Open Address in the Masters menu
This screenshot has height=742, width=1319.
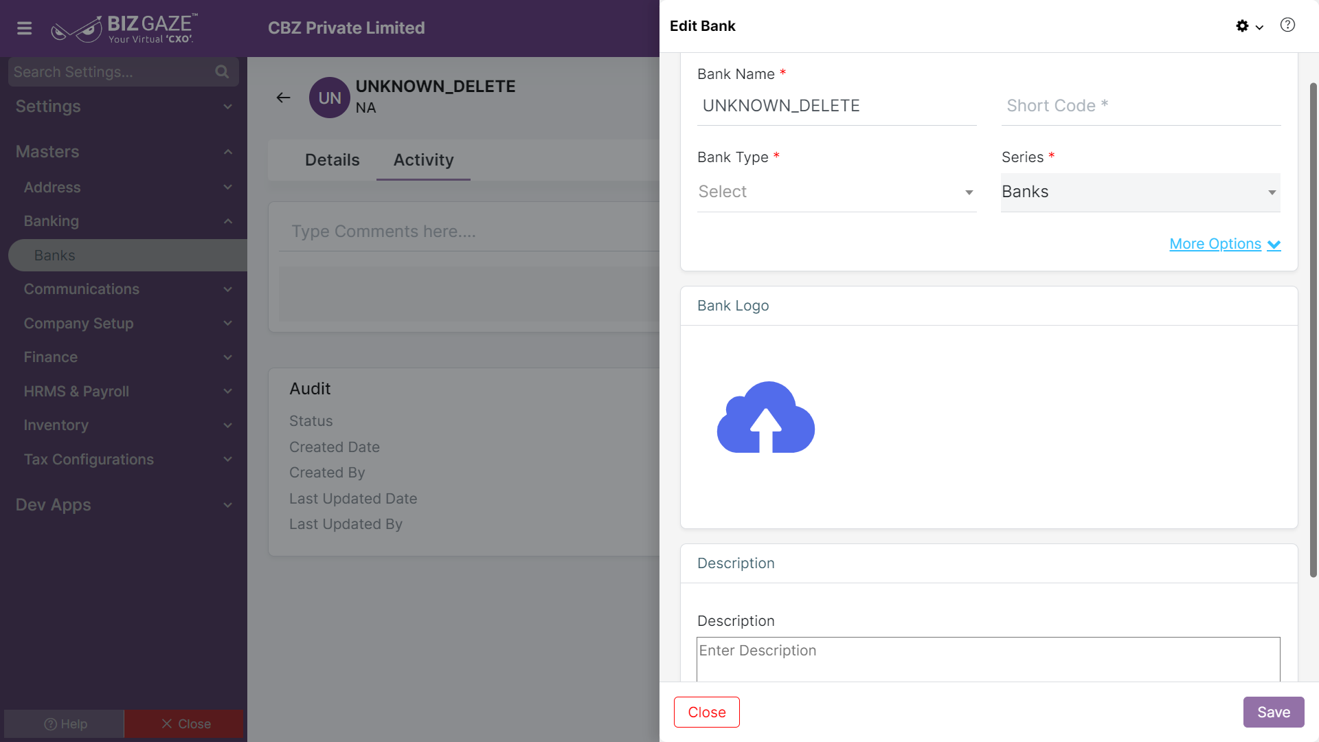click(x=52, y=188)
